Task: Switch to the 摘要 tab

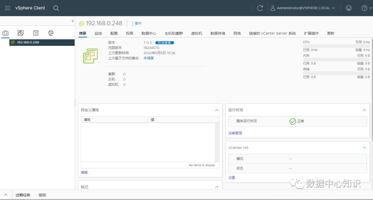Action: point(83,33)
